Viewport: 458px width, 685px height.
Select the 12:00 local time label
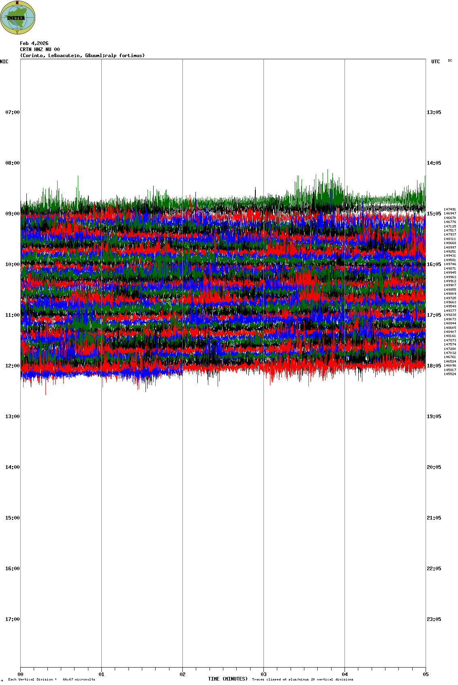point(12,366)
